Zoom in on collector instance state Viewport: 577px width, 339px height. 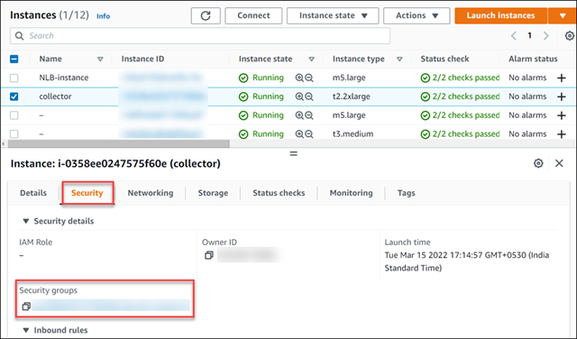point(299,96)
